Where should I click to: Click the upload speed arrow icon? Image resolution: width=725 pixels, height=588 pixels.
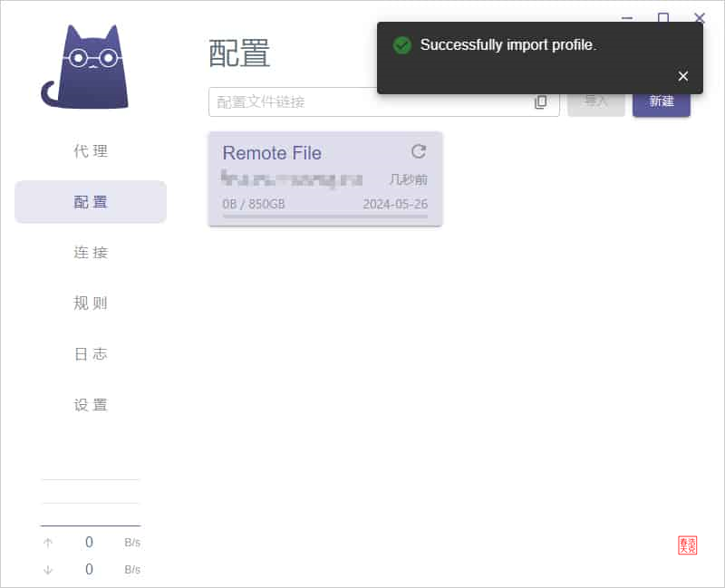(x=48, y=542)
